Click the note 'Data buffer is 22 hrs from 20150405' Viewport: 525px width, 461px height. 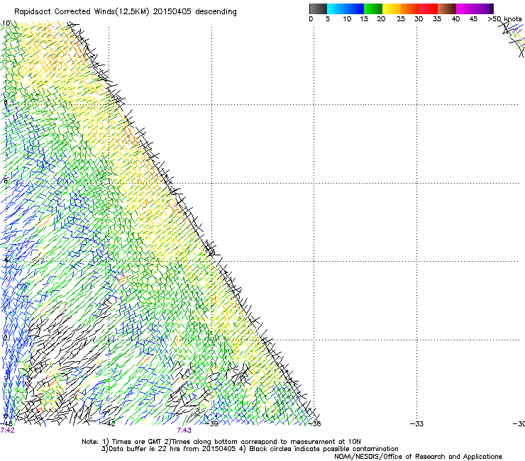click(x=172, y=449)
